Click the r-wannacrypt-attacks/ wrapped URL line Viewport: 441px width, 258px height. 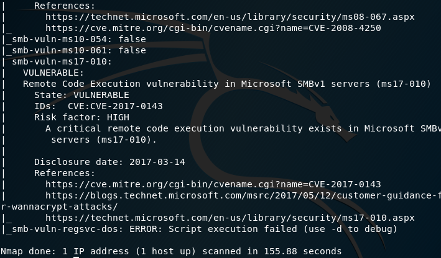(x=59, y=207)
